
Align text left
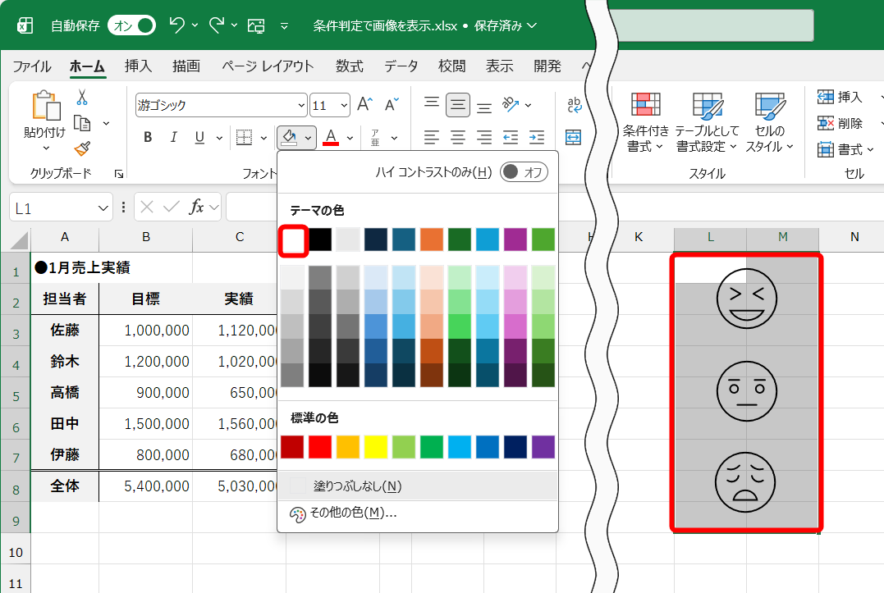tap(432, 138)
